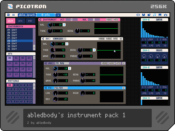Select the music note sound editor icon

[154, 15]
